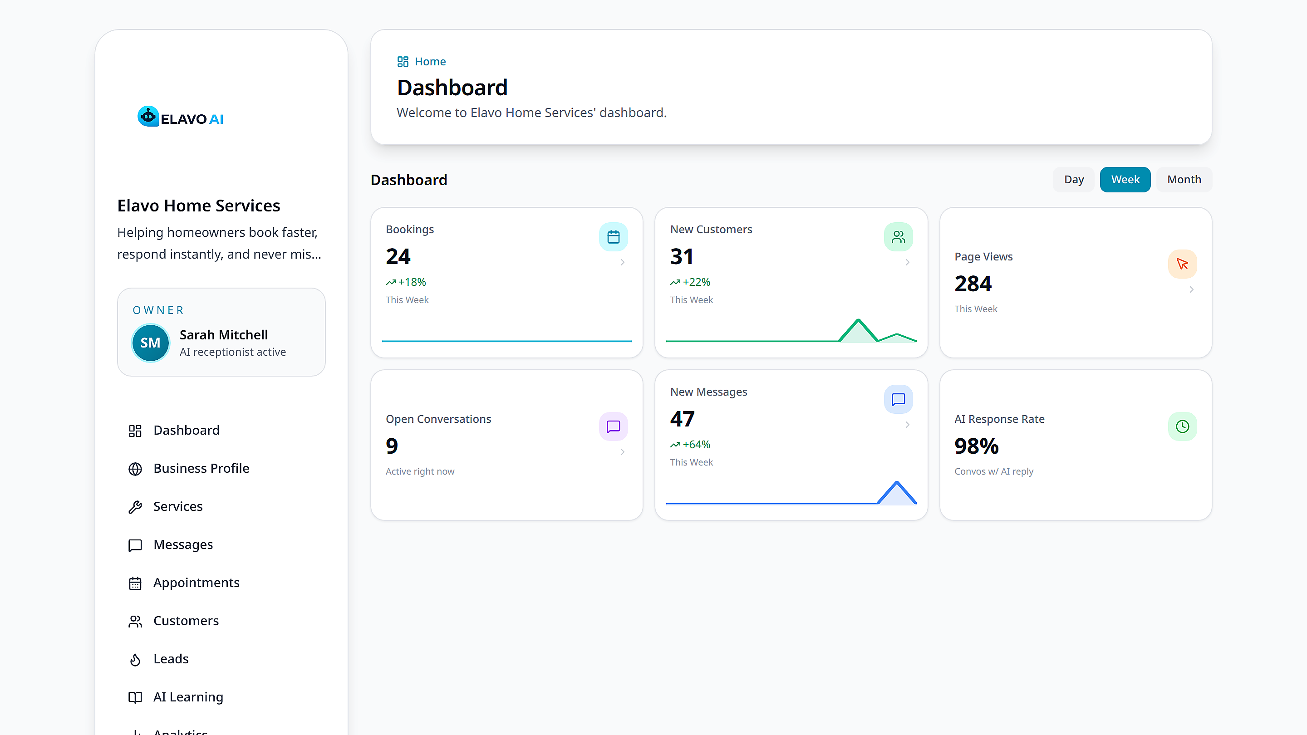Image resolution: width=1307 pixels, height=735 pixels.
Task: Open Page Views details via chevron
Action: [1191, 289]
